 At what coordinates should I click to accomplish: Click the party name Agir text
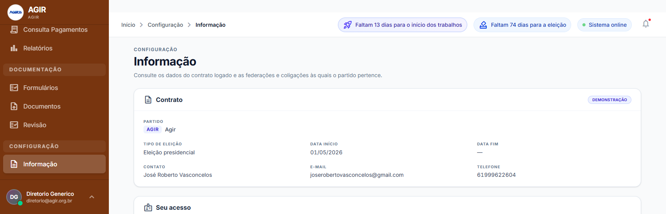[x=170, y=129]
